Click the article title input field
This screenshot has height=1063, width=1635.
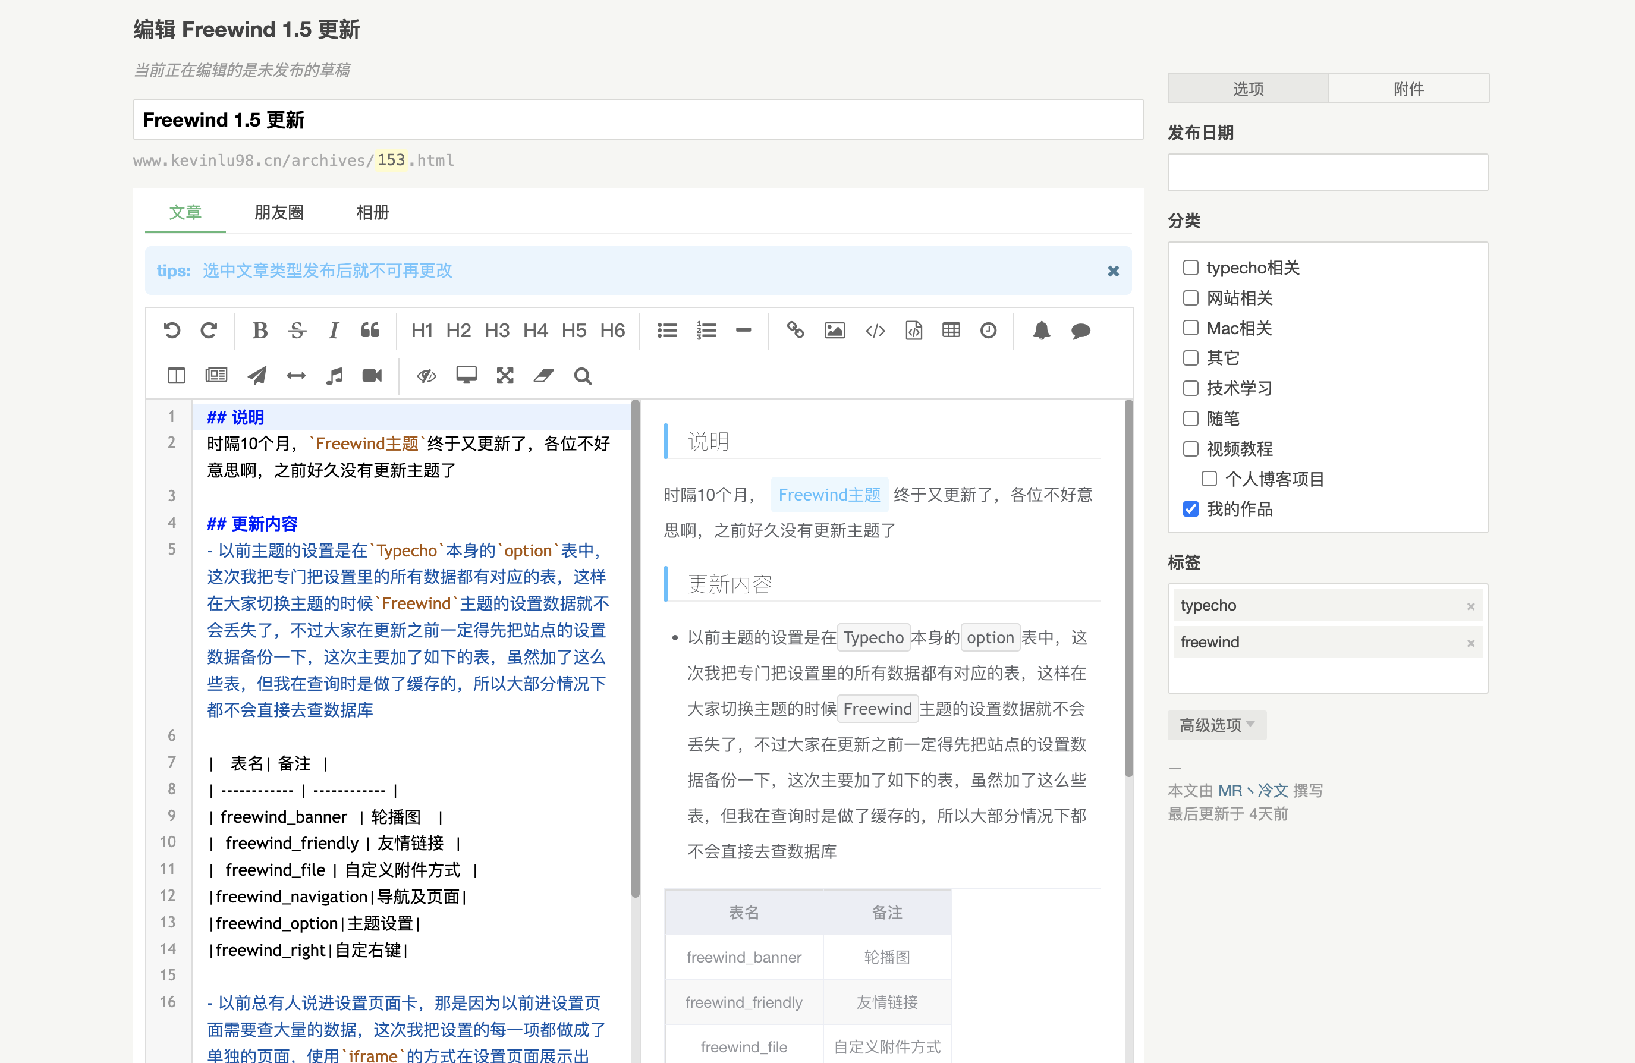pos(637,119)
